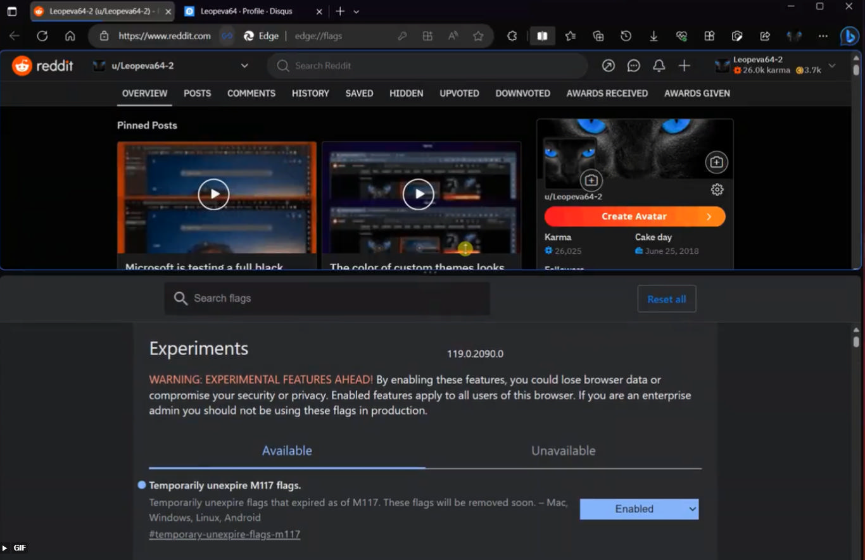Open the Reddit chat icon

633,66
